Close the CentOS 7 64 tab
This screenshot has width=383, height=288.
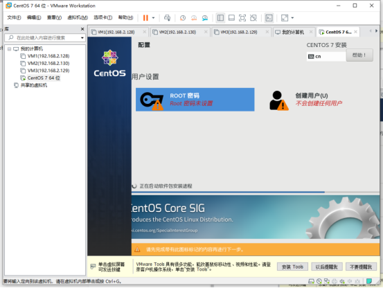355,32
